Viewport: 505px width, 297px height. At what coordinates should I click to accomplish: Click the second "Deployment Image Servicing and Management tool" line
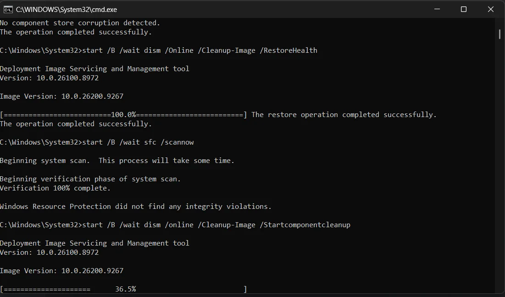(94, 243)
